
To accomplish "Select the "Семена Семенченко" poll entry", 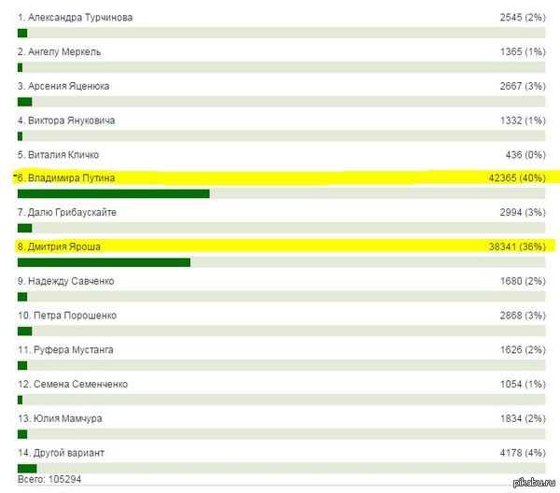I will point(72,384).
